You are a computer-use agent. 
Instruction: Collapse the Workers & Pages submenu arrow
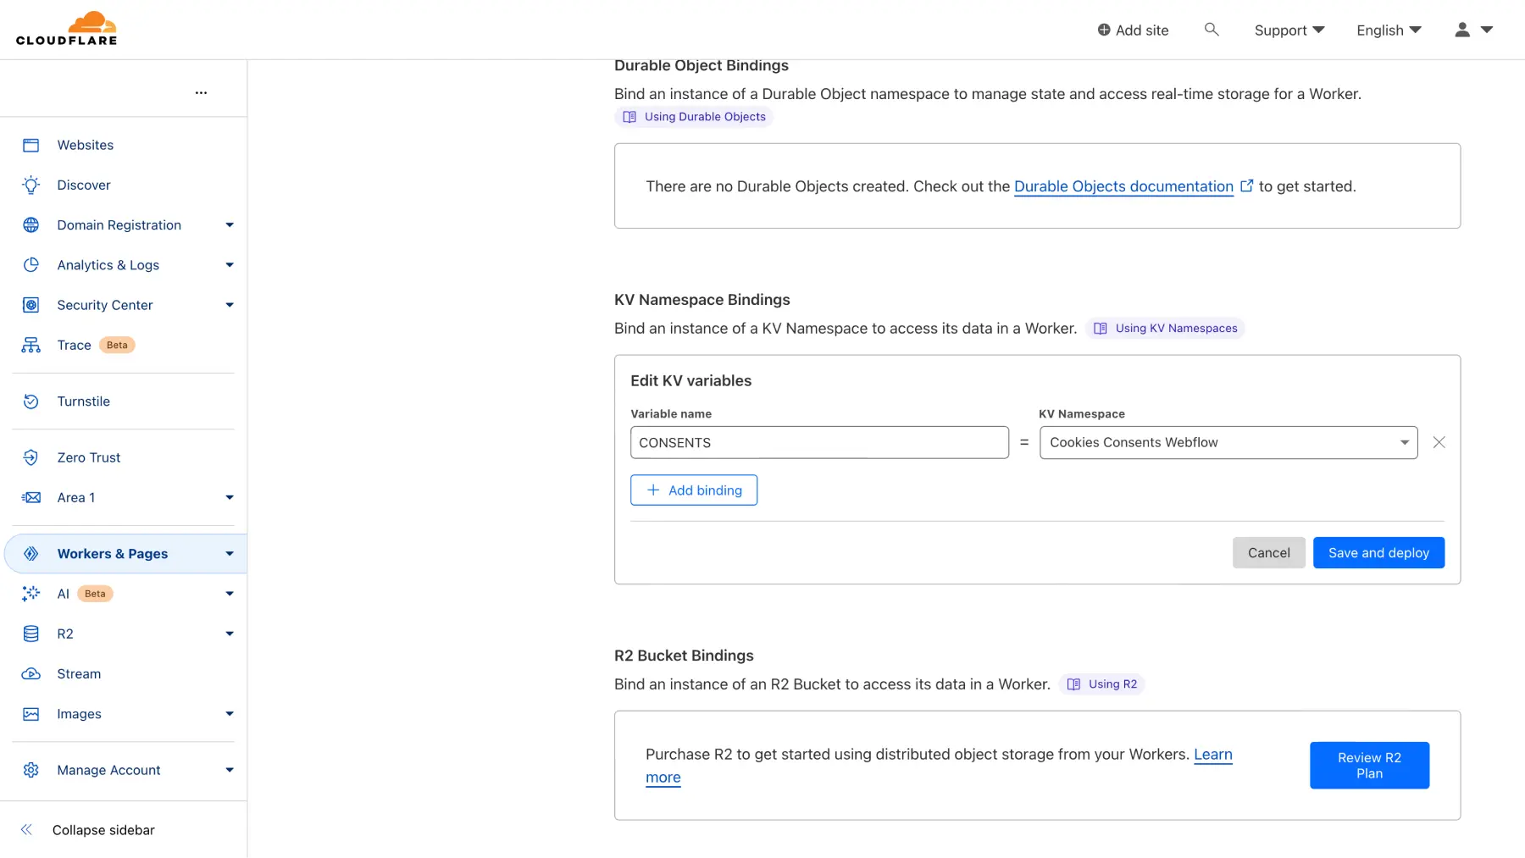tap(230, 554)
